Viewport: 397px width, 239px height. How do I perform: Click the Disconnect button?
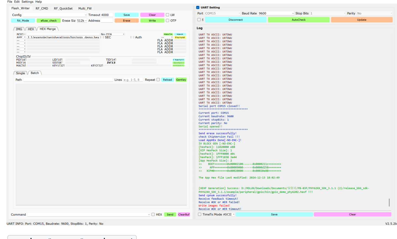click(x=236, y=20)
